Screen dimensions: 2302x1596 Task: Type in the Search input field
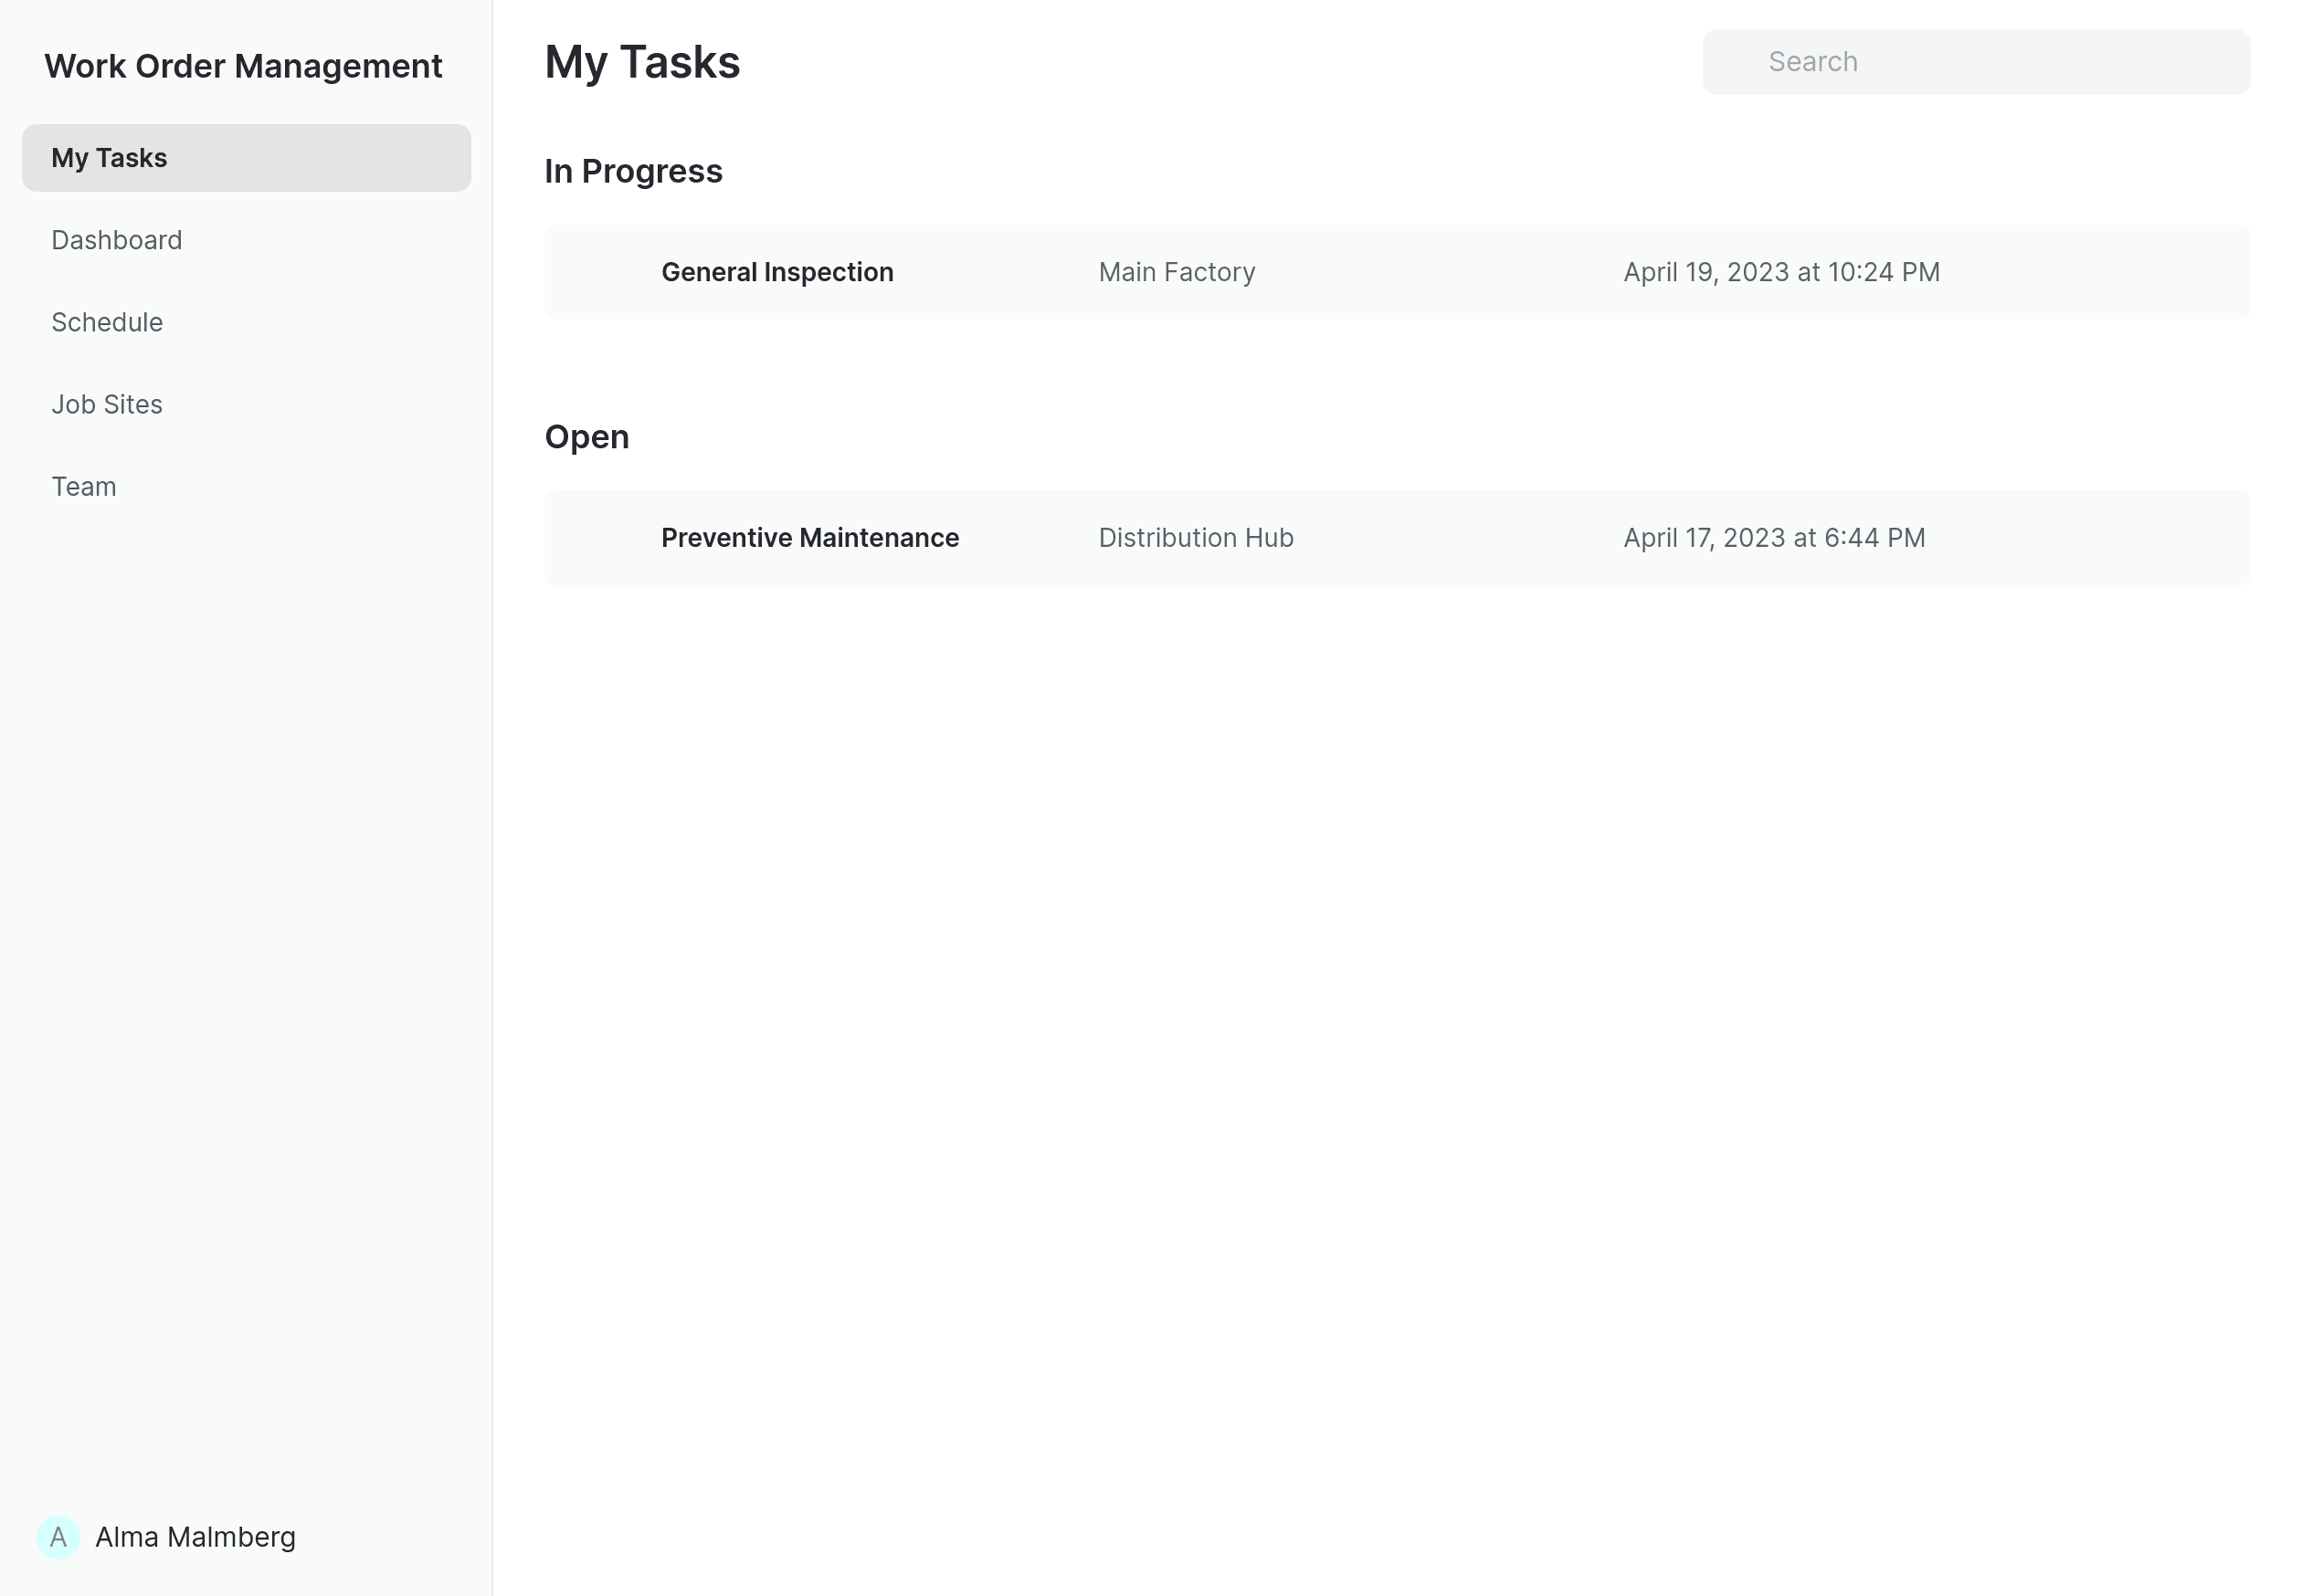1975,61
